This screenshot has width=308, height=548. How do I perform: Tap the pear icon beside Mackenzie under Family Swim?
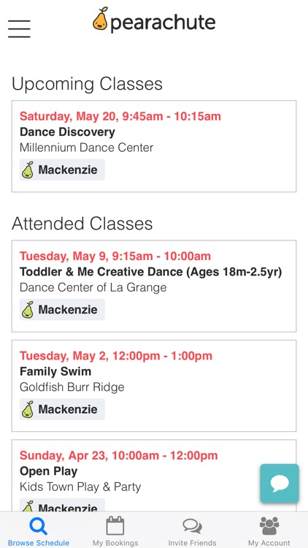click(28, 409)
